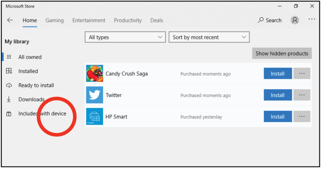The width and height of the screenshot is (321, 169).
Task: Click the Search magnifier icon
Action: pos(260,20)
